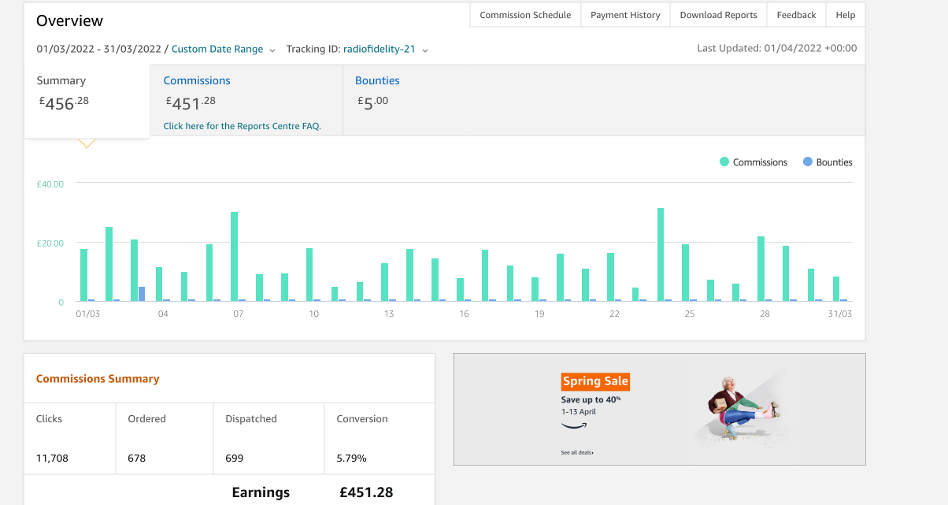This screenshot has width=948, height=505.
Task: Click the chevron after radiofidelity-21
Action: pos(425,50)
